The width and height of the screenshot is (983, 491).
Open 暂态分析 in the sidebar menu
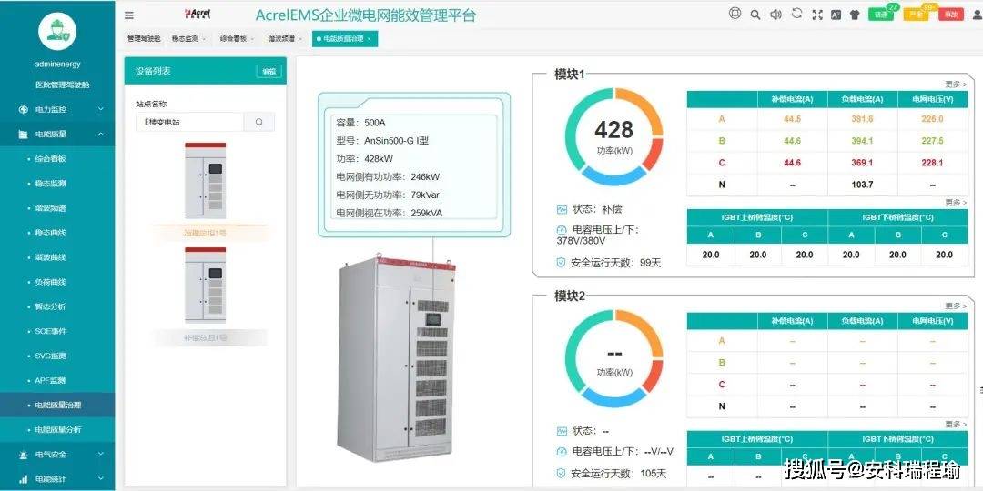coord(50,307)
